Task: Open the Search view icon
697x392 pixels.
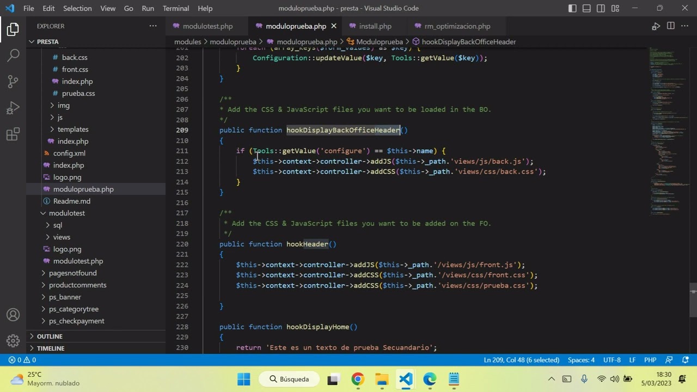Action: coord(13,56)
